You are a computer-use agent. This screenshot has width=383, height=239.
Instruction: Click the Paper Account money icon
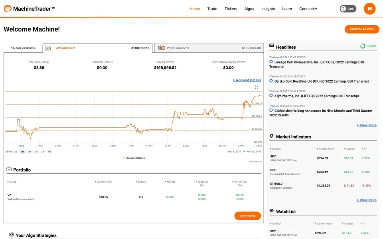tap(161, 48)
